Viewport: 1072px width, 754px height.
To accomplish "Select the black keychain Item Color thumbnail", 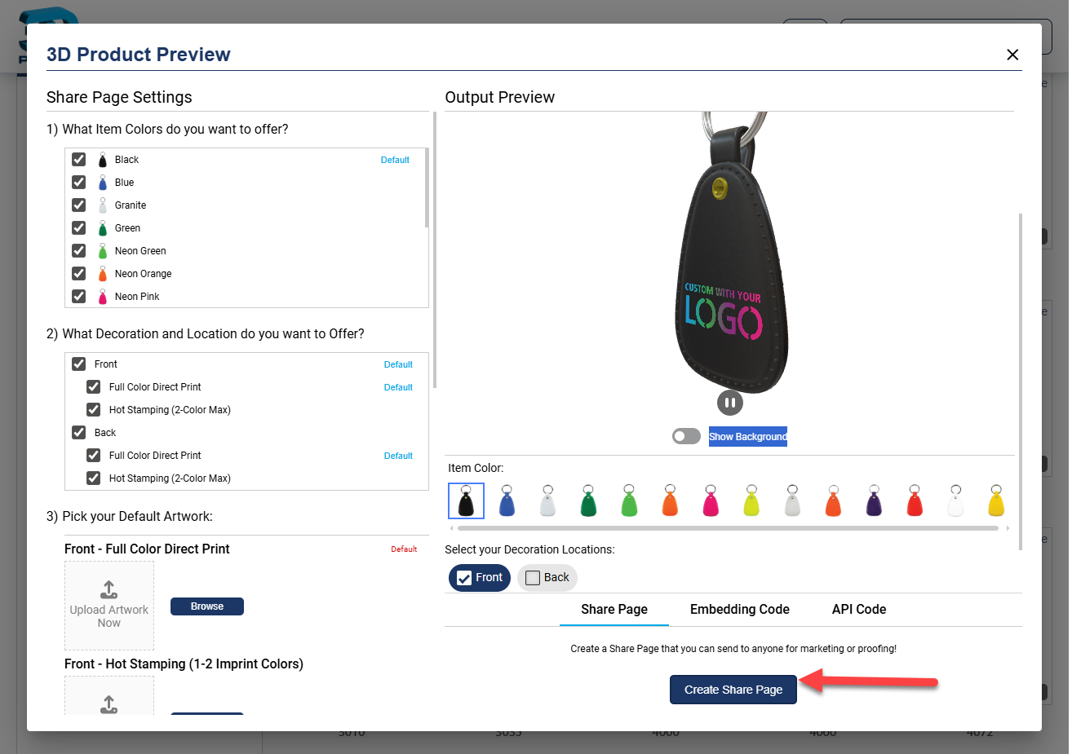I will (466, 500).
